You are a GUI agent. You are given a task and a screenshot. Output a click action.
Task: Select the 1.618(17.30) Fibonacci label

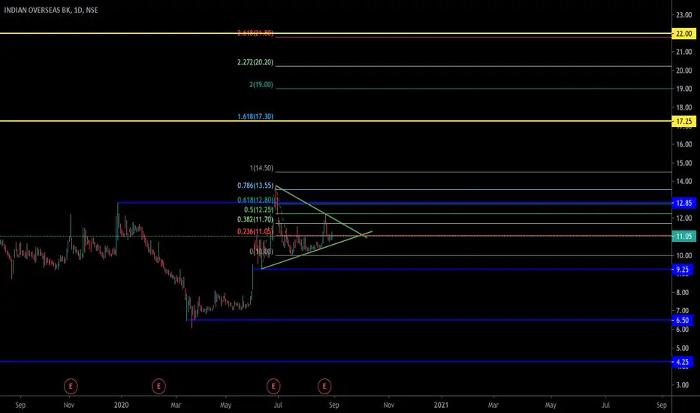click(255, 116)
